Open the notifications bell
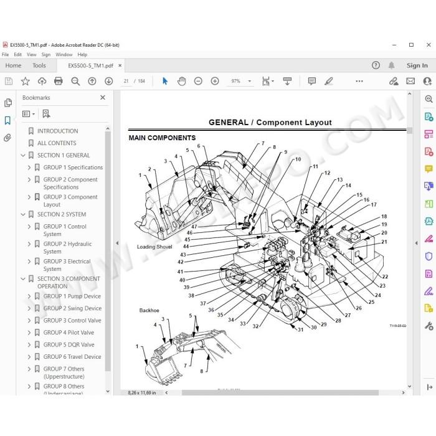Screen dimensions: 436x436 pos(392,65)
